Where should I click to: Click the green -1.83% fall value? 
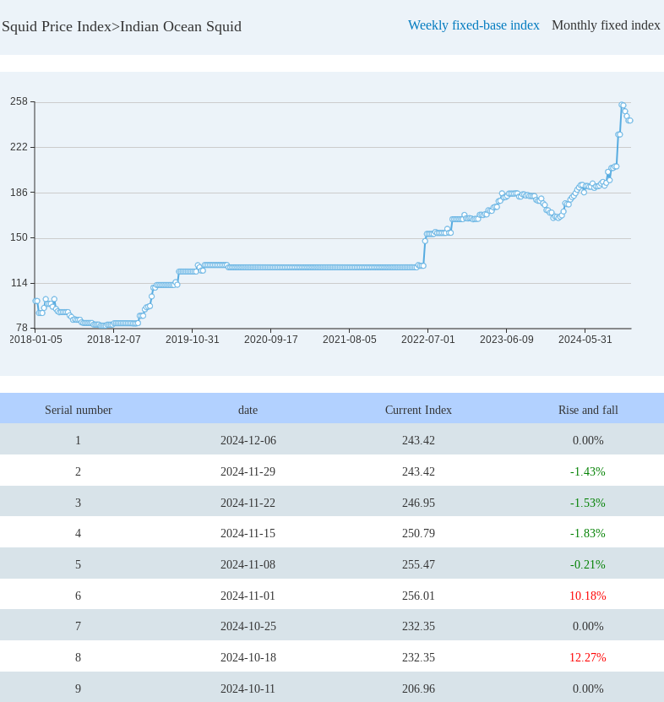[587, 533]
